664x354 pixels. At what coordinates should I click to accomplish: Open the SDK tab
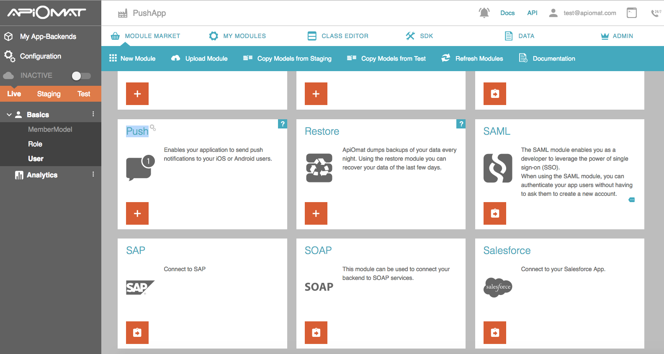coord(420,36)
